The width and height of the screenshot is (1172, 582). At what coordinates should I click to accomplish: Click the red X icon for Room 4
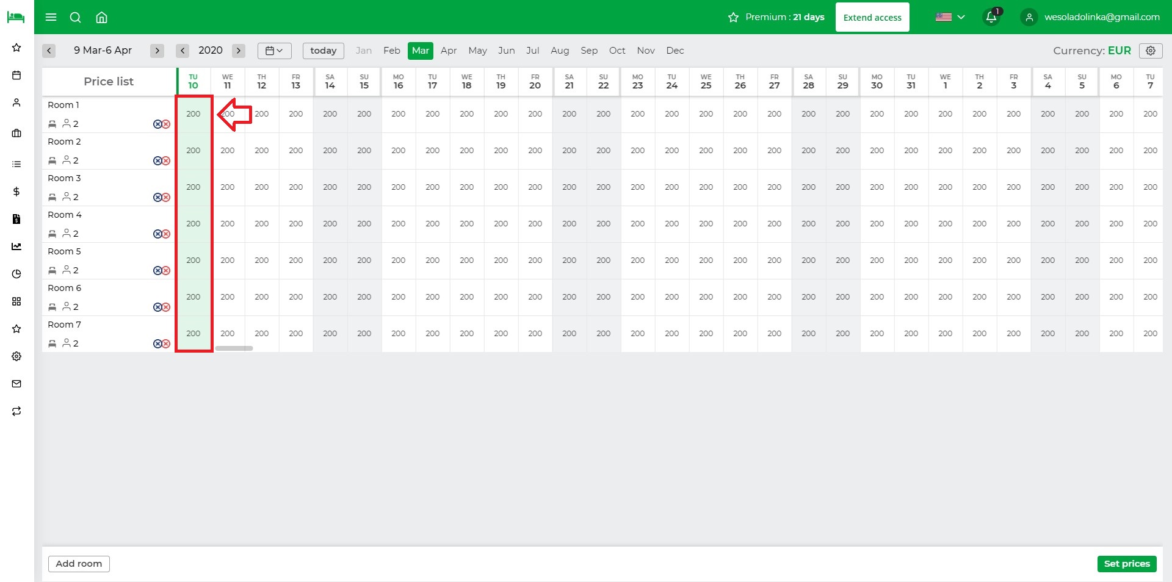166,234
